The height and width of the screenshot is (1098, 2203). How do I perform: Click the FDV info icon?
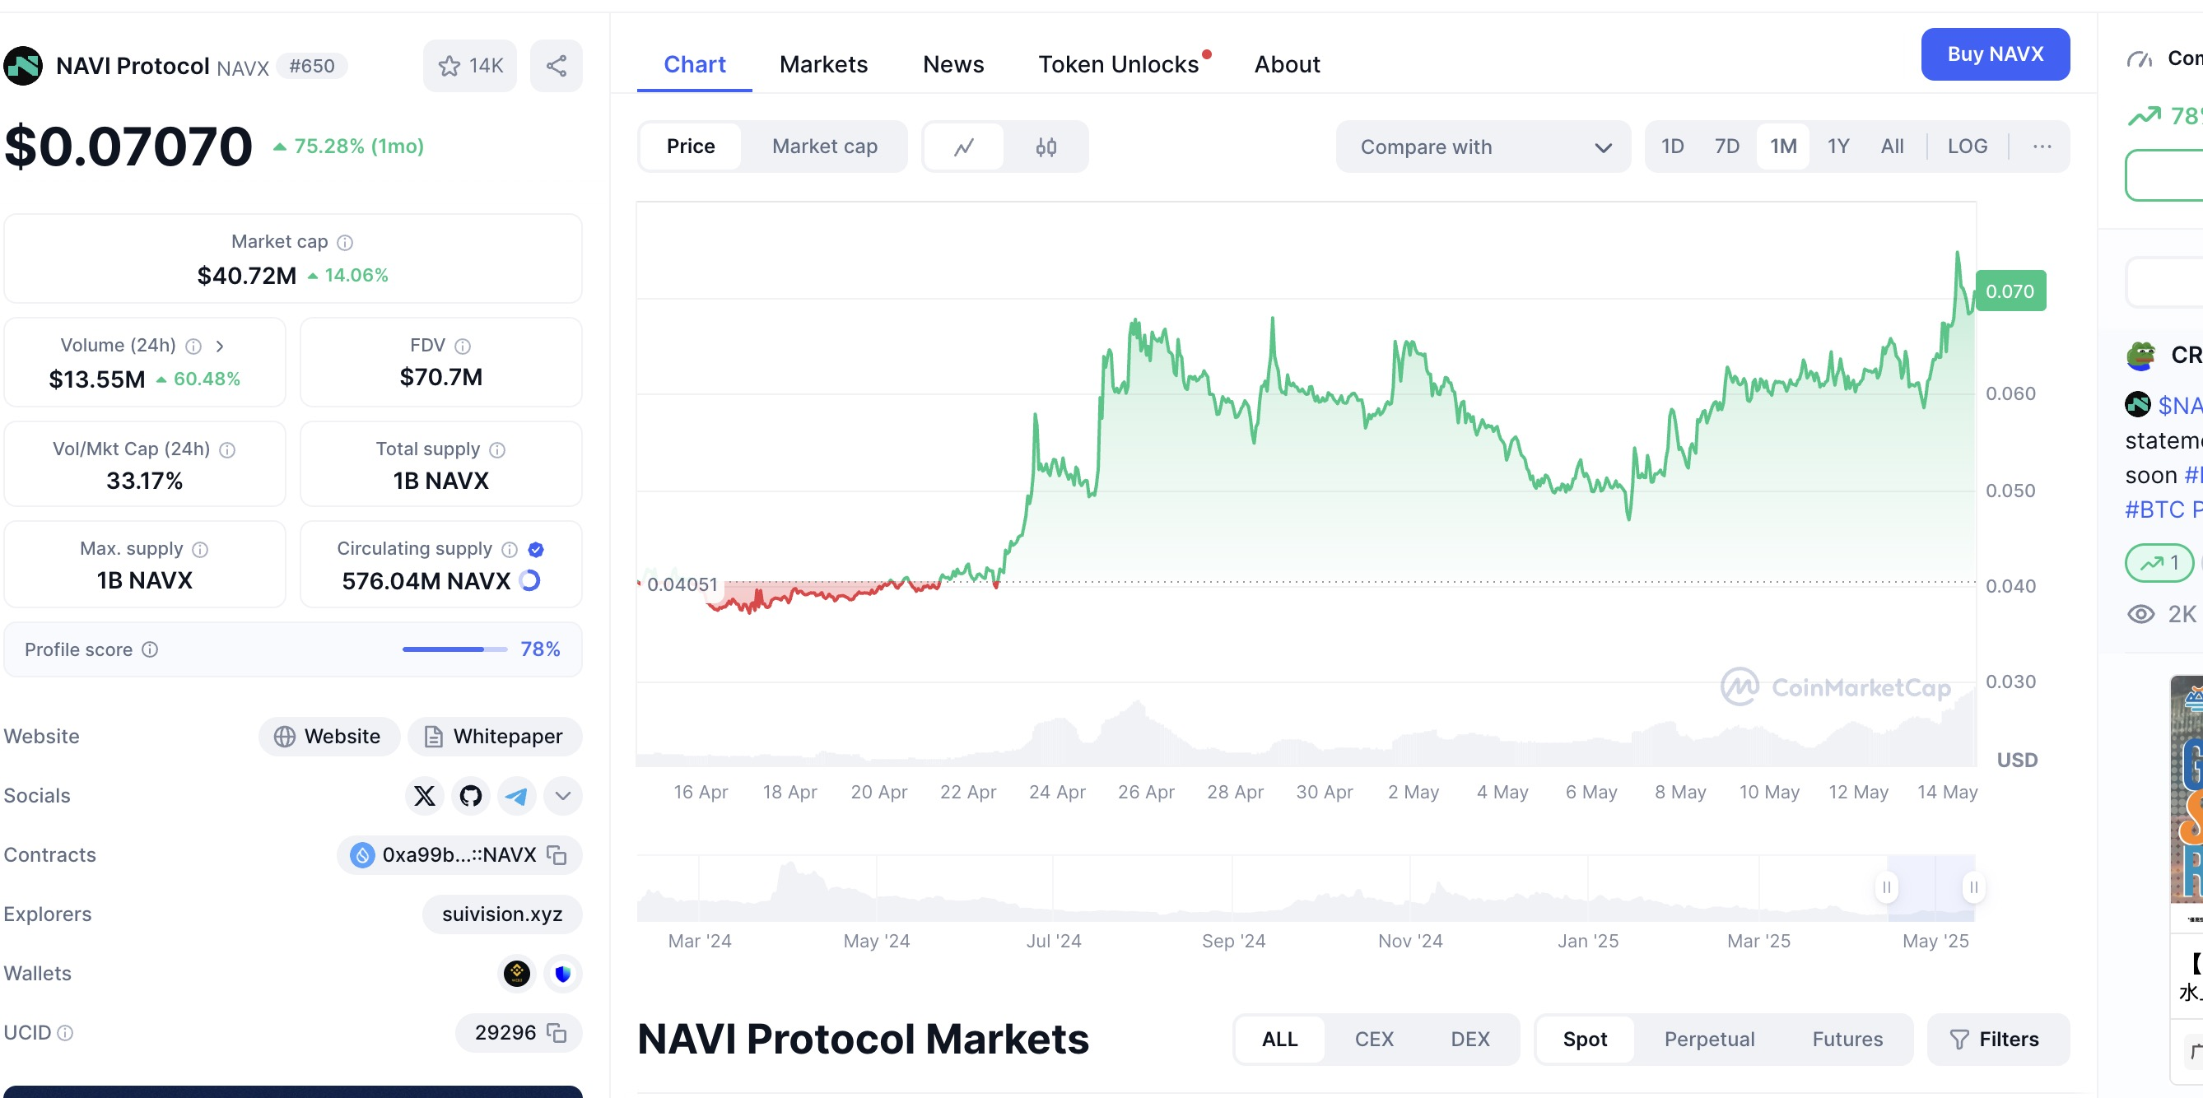click(463, 347)
